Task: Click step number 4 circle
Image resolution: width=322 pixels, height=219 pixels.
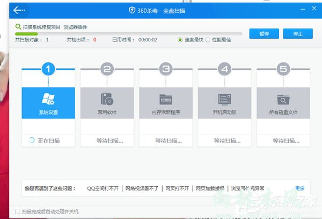Action: click(224, 69)
